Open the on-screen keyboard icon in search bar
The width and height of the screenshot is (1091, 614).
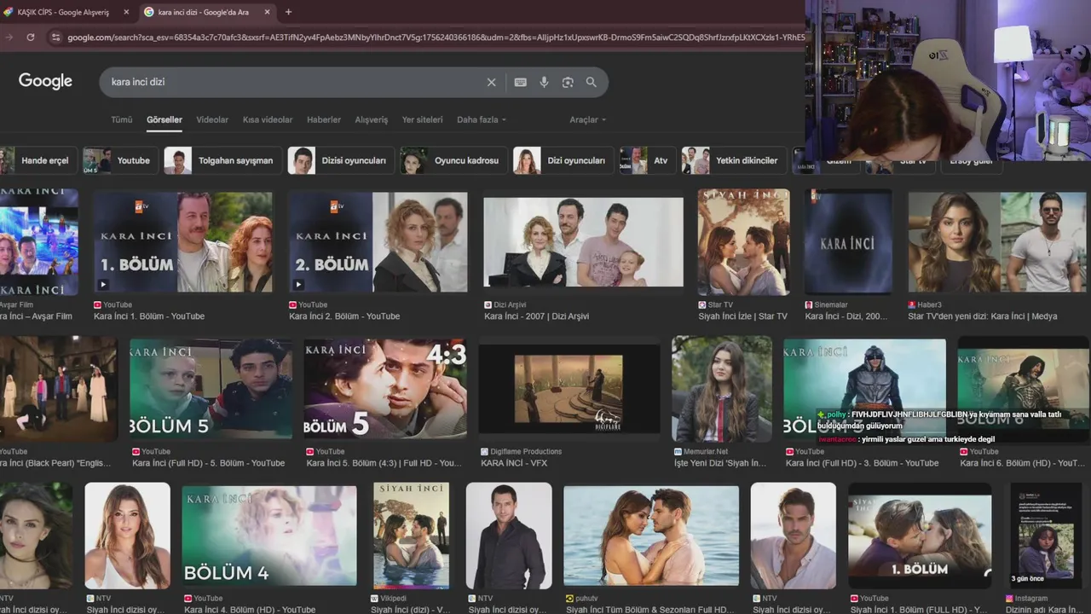[521, 83]
